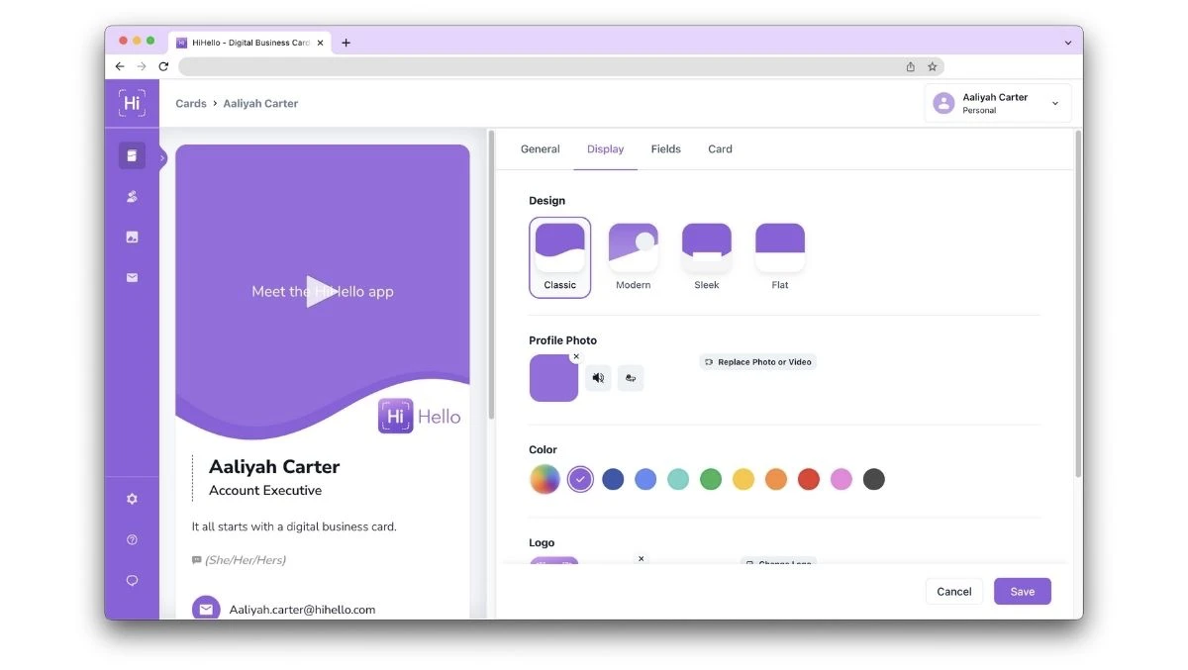Play the Meet the HiHello app video
1188x670 pixels.
point(322,291)
